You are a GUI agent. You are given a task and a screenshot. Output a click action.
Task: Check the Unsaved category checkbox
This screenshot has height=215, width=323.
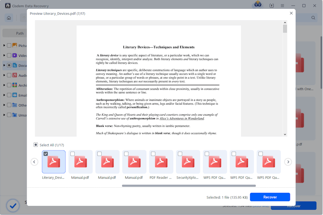tap(9, 115)
